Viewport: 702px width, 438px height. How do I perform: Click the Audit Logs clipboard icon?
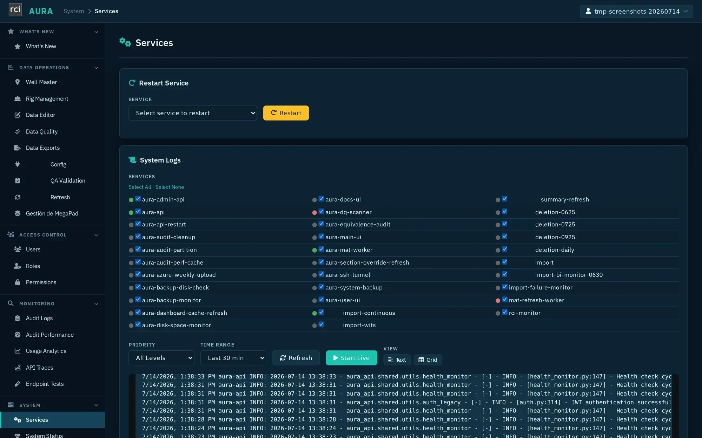[17, 318]
